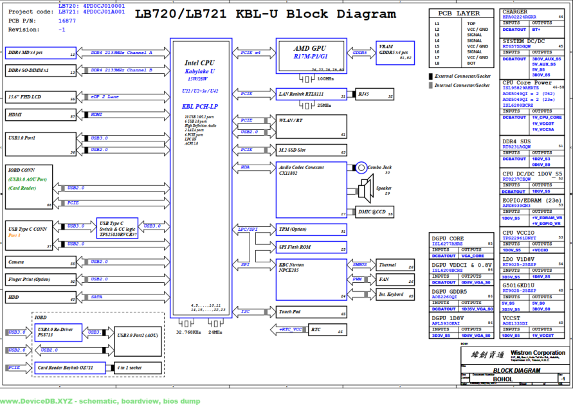This screenshot has height=405, width=573.
Task: Click the SYSTEM DC/DC table heading
Action: (x=523, y=41)
